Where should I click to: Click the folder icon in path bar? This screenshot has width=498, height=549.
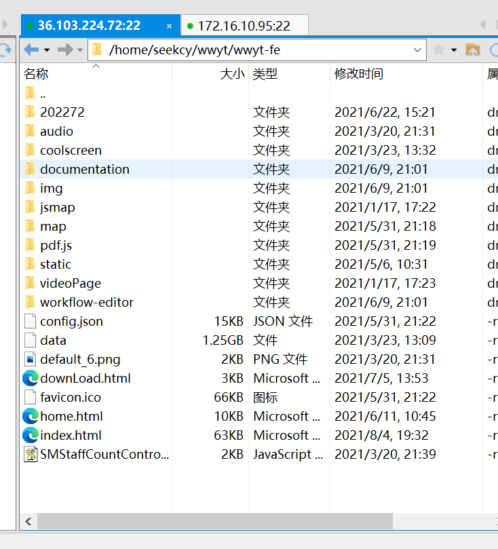97,50
